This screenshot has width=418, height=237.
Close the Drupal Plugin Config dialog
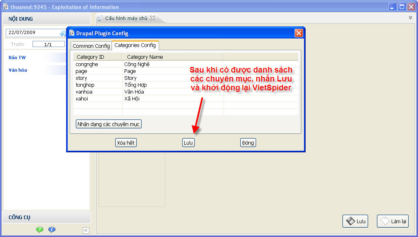coord(299,33)
